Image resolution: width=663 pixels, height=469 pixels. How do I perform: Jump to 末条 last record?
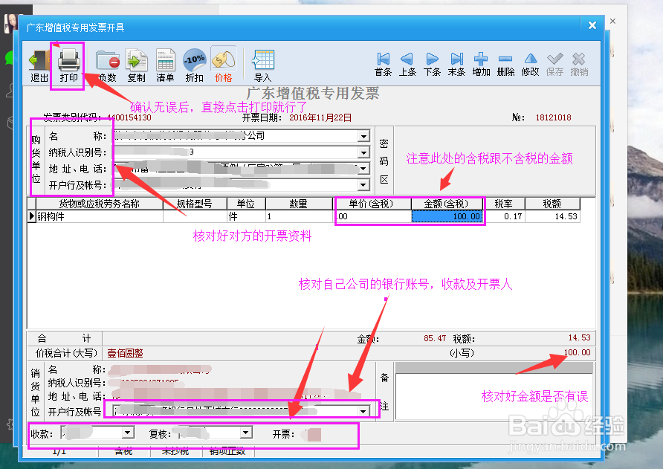coord(456,65)
